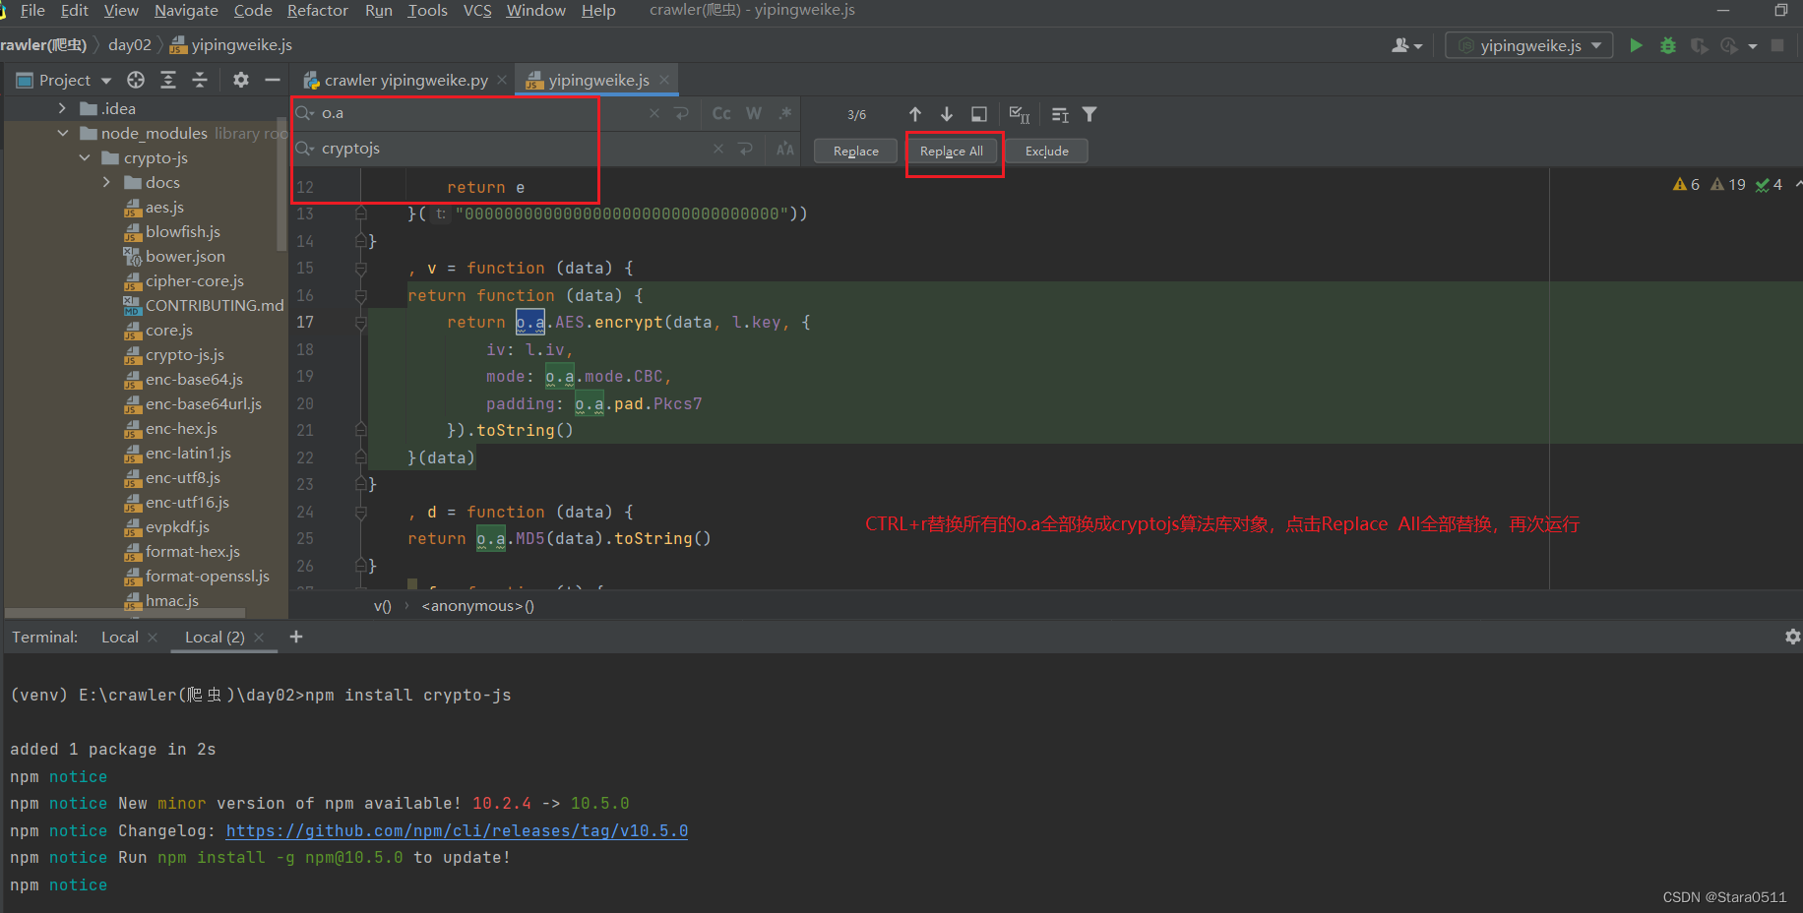Run with coverage icon in toolbar

click(x=1699, y=45)
